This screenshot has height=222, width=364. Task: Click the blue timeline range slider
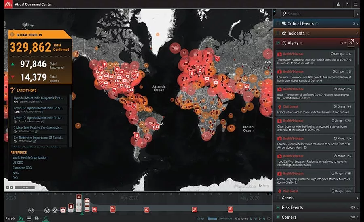tap(212, 218)
